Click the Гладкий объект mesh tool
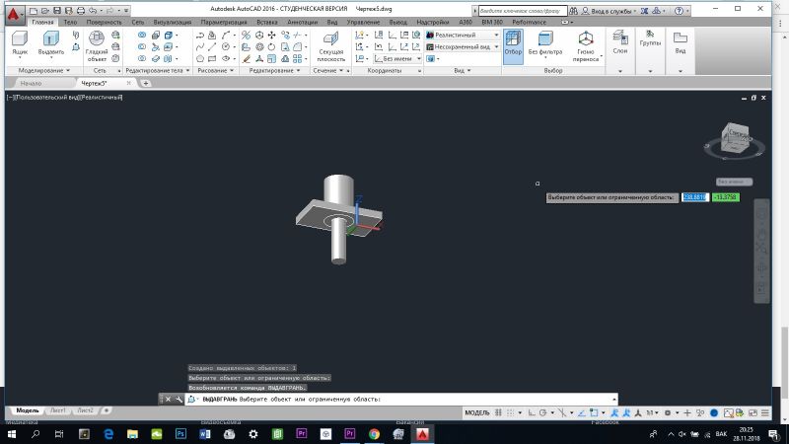The image size is (789, 444). click(97, 44)
